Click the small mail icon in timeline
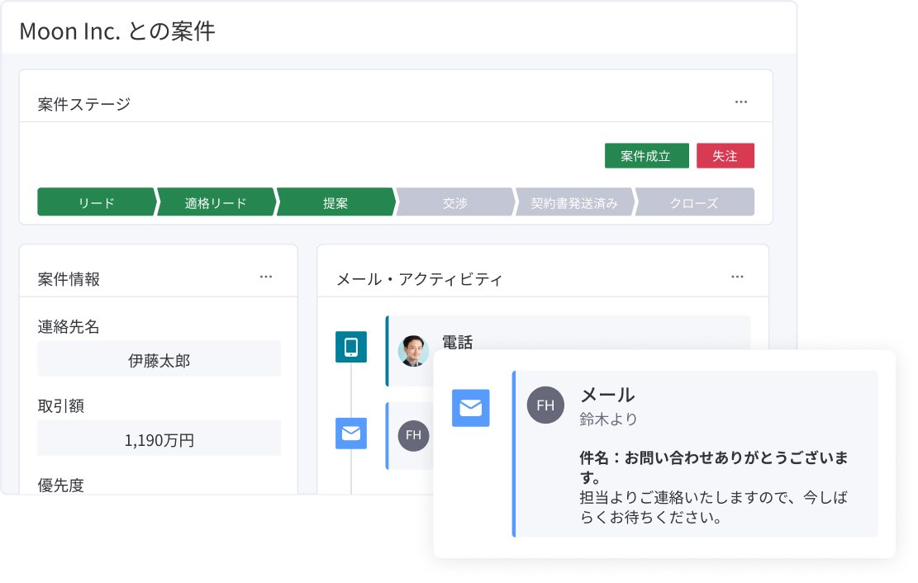The image size is (918, 583). [350, 434]
